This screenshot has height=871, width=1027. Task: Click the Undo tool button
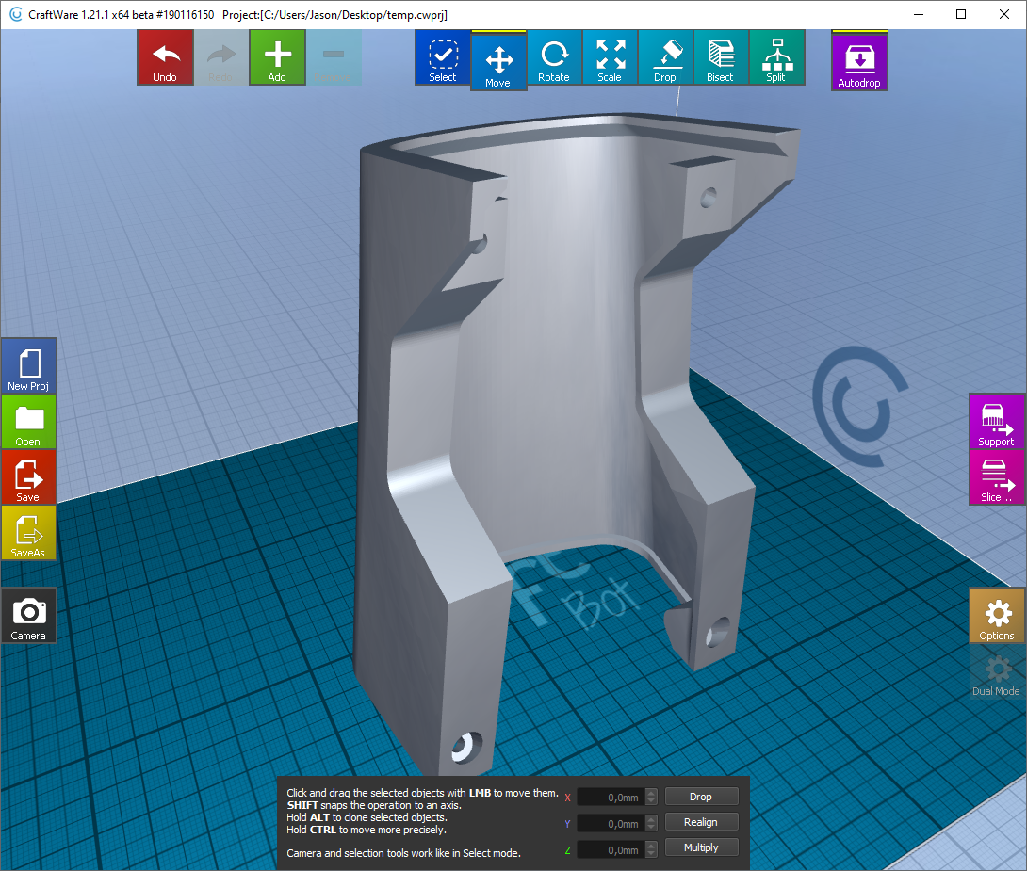(165, 57)
